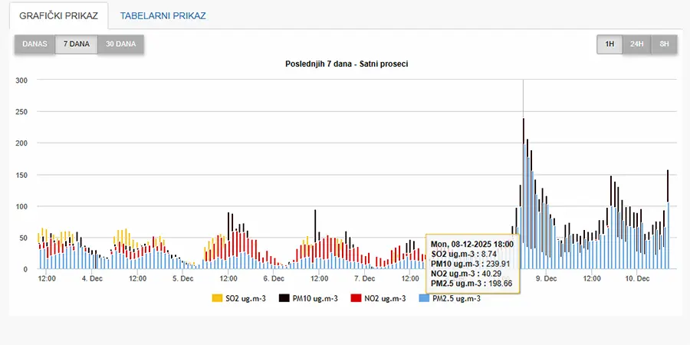Image resolution: width=690 pixels, height=345 pixels.
Task: Hide the SO2 ug.m-3 series label
Action: tap(246, 298)
